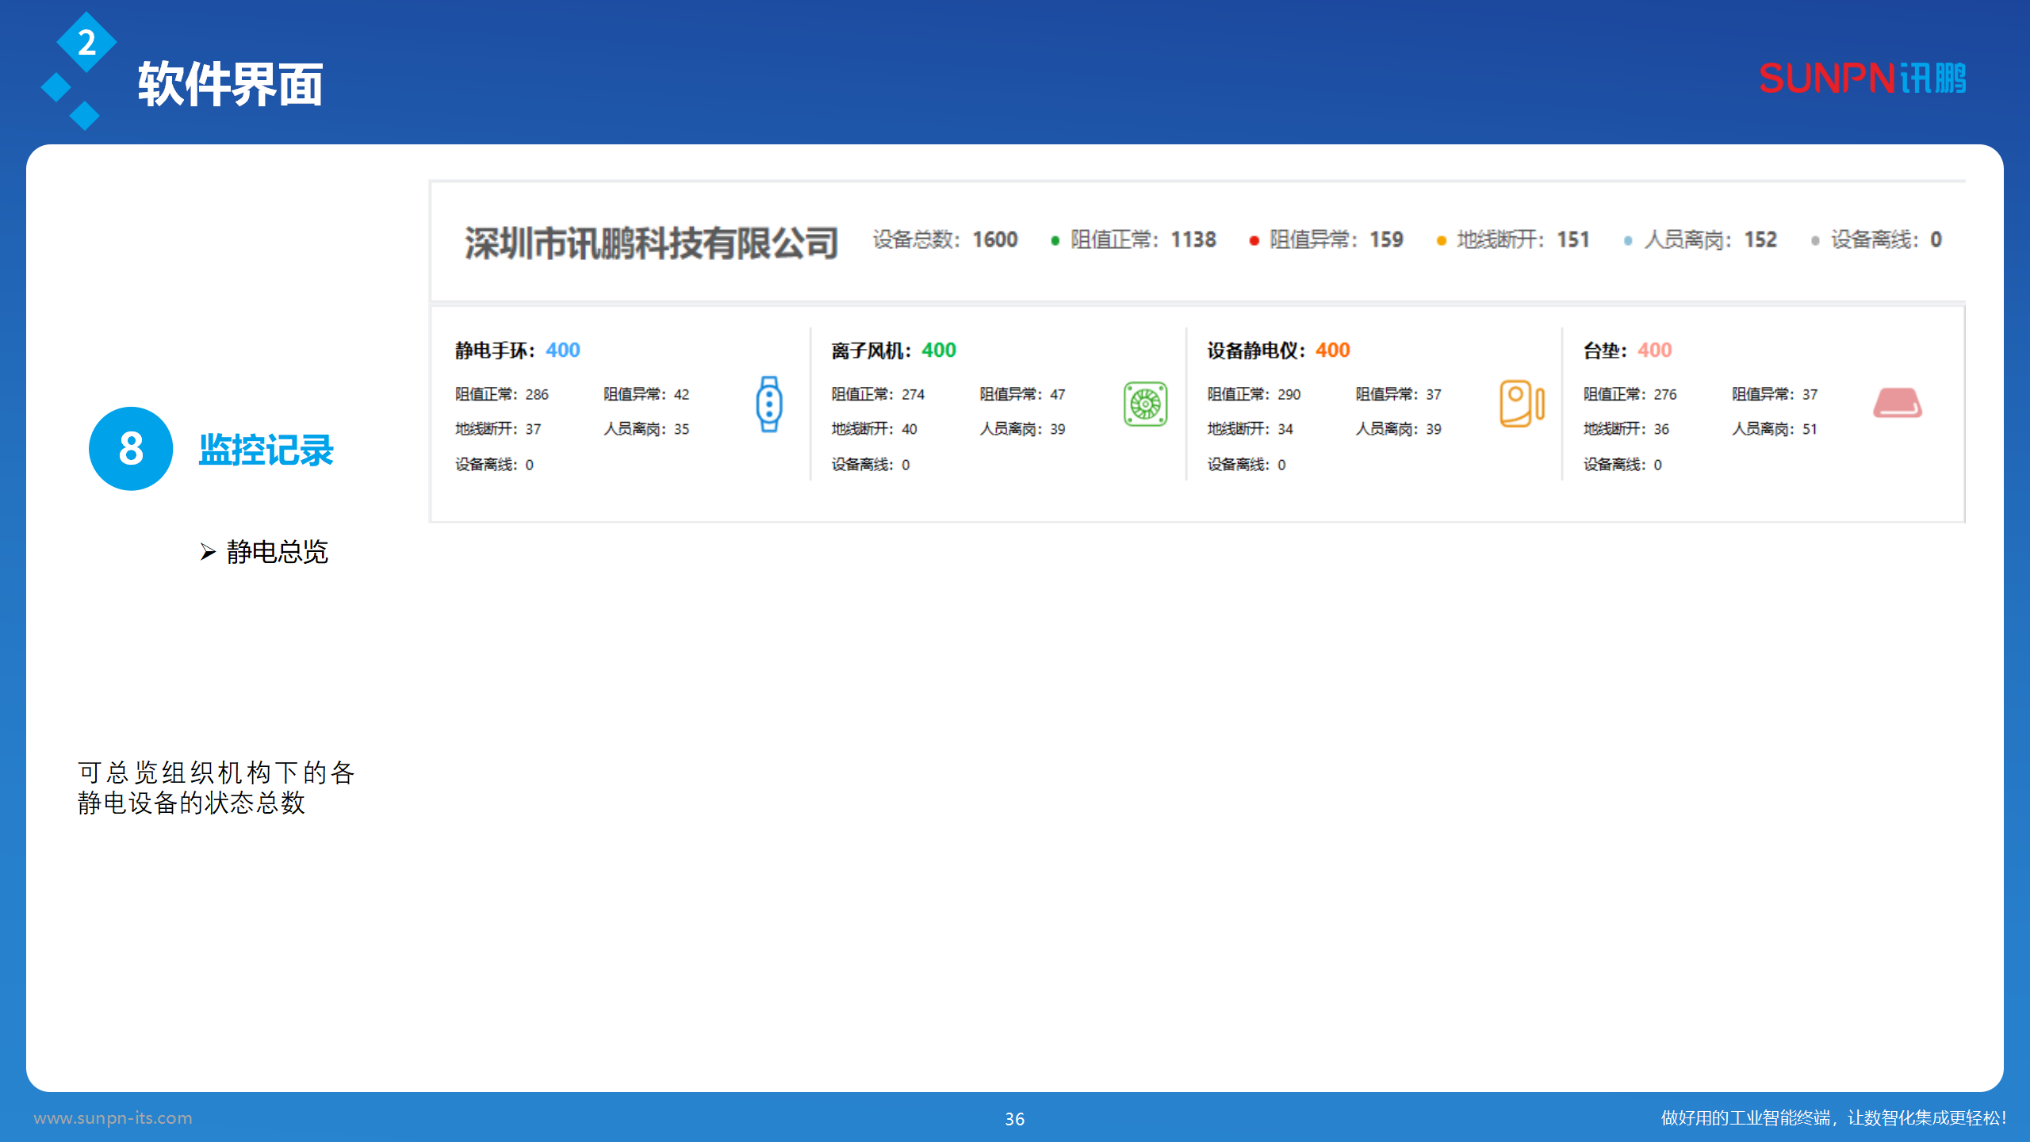Click the pink table mat icon

click(x=1897, y=403)
